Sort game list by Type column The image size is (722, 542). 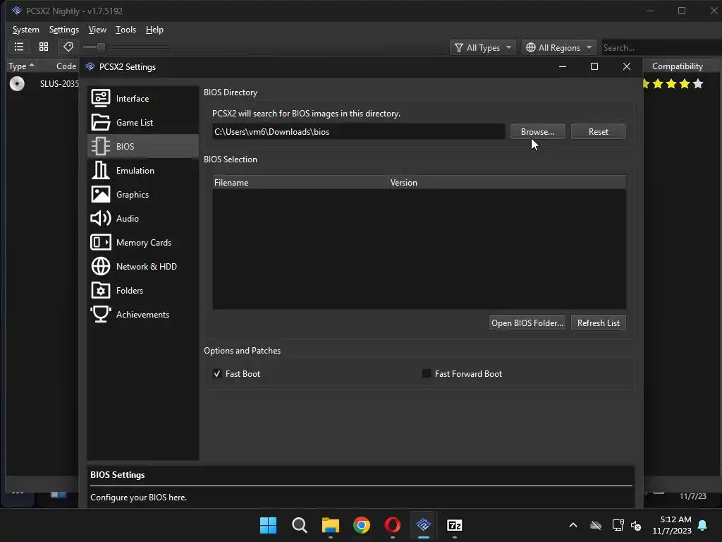[x=21, y=66]
